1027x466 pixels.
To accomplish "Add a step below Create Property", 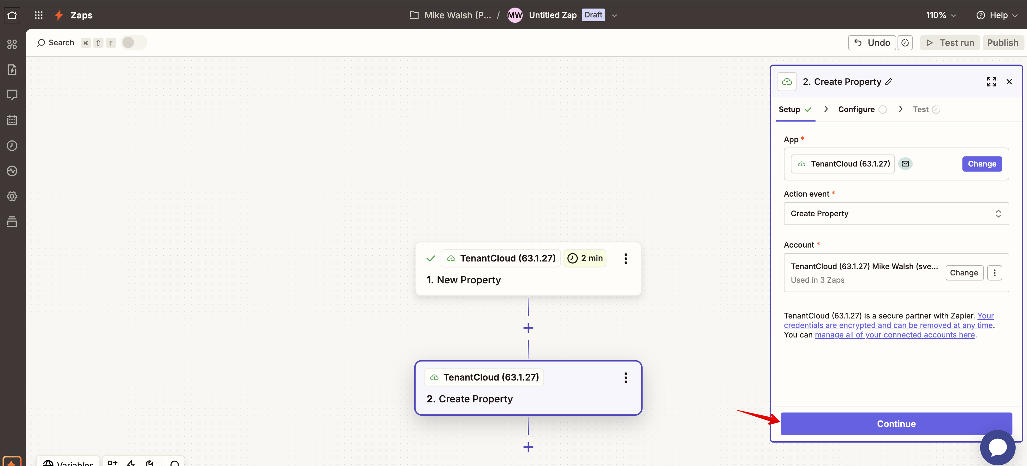I will (528, 447).
